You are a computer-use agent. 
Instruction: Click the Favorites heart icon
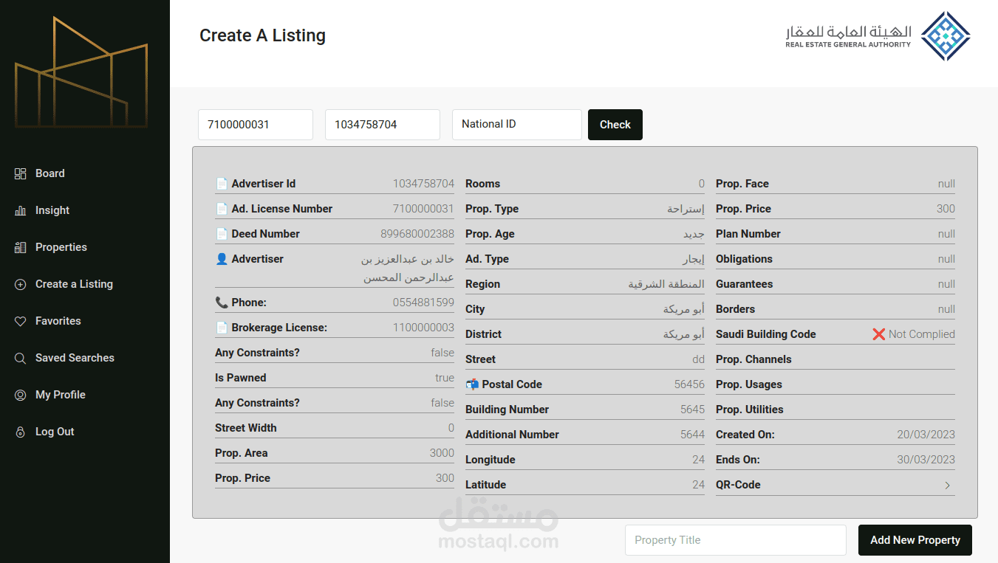tap(21, 321)
